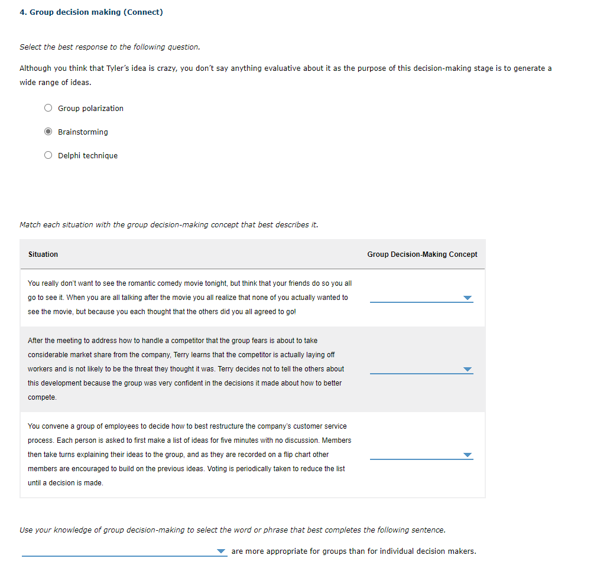
Task: Select the Group polarization option
Action: pos(48,107)
